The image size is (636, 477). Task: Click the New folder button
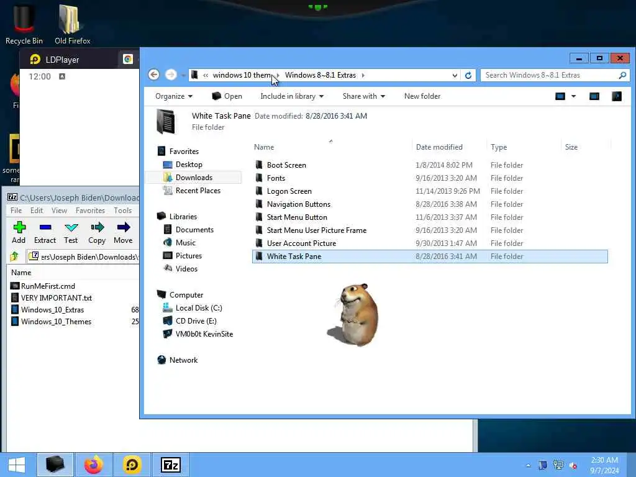pyautogui.click(x=422, y=96)
